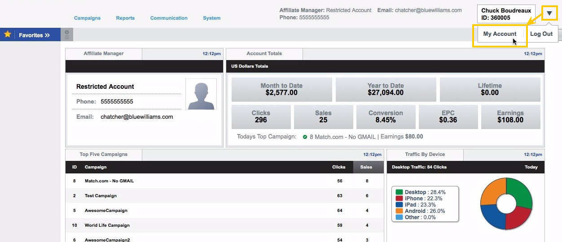Click the Restricted Account name in card

click(105, 86)
